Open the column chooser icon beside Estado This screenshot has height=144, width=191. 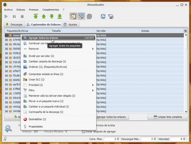(x=185, y=31)
